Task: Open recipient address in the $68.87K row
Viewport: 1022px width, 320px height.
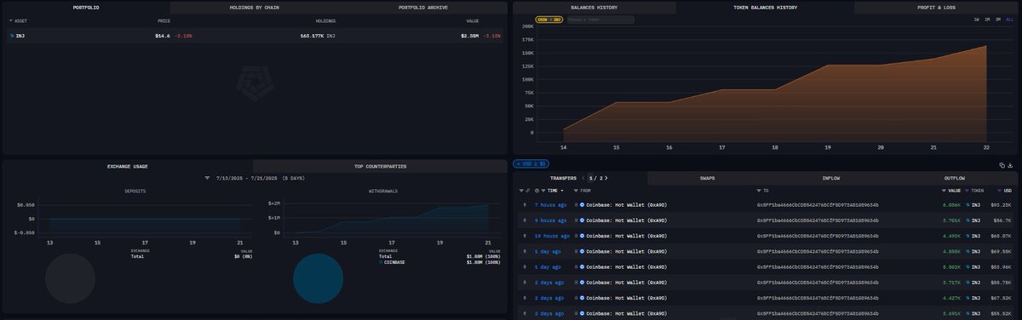Action: click(818, 236)
